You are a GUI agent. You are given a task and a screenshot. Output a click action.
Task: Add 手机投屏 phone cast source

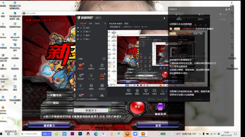(x=146, y=92)
